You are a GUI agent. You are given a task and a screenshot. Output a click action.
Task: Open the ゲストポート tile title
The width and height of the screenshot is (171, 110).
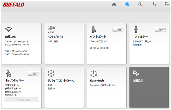tap(98, 37)
